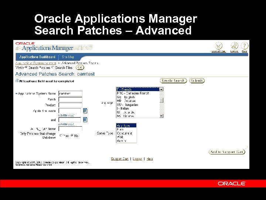Click the Simple Search button
This screenshot has width=266, height=200.
click(x=173, y=81)
